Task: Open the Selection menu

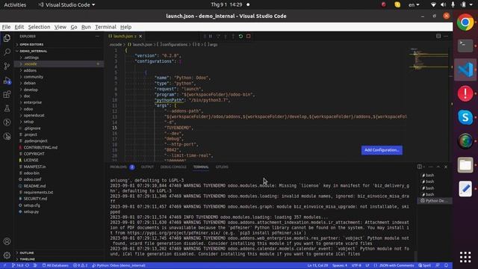Action: tap(39, 27)
